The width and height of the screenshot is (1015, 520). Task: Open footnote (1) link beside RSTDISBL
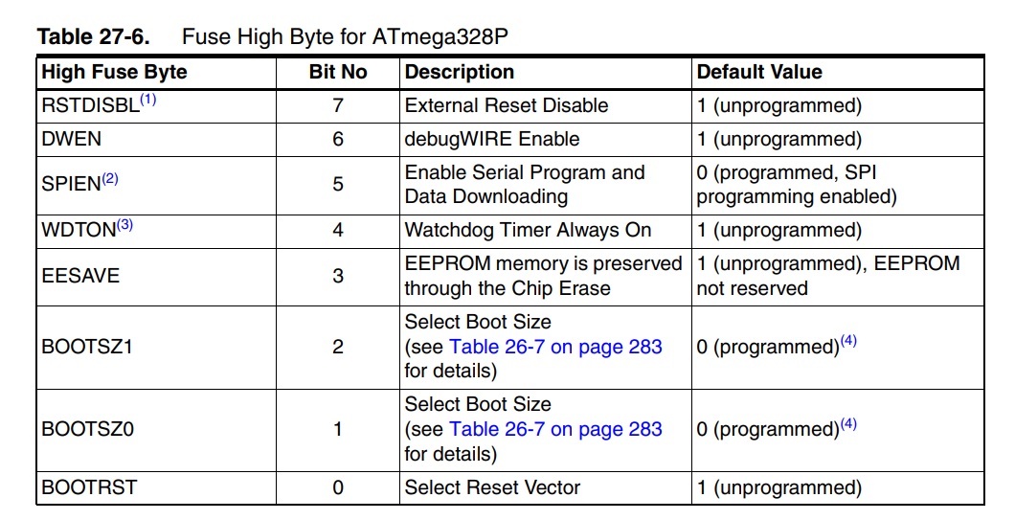click(x=148, y=100)
